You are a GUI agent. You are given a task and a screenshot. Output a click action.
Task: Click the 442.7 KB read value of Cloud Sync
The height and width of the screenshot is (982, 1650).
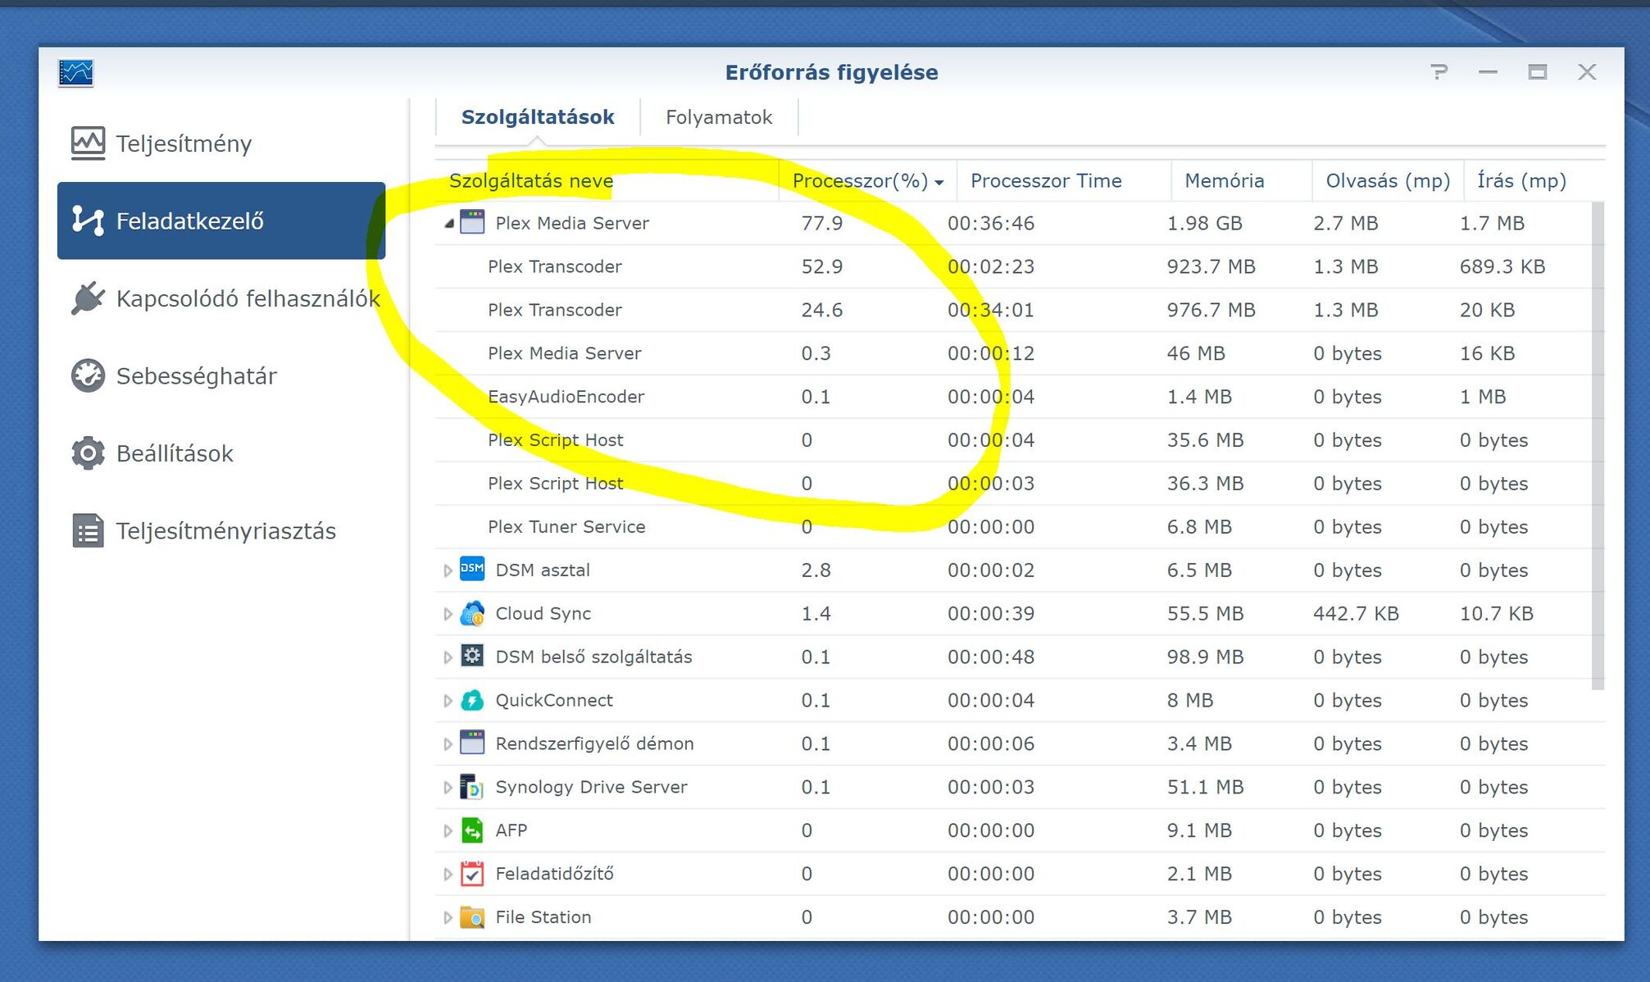1356,613
